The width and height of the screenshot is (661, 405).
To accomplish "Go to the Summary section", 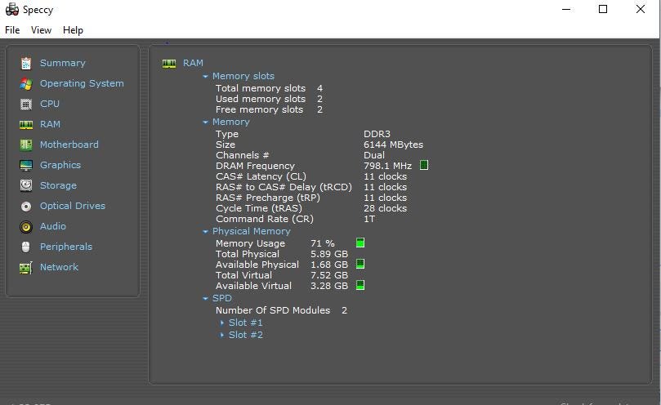I will (x=62, y=63).
